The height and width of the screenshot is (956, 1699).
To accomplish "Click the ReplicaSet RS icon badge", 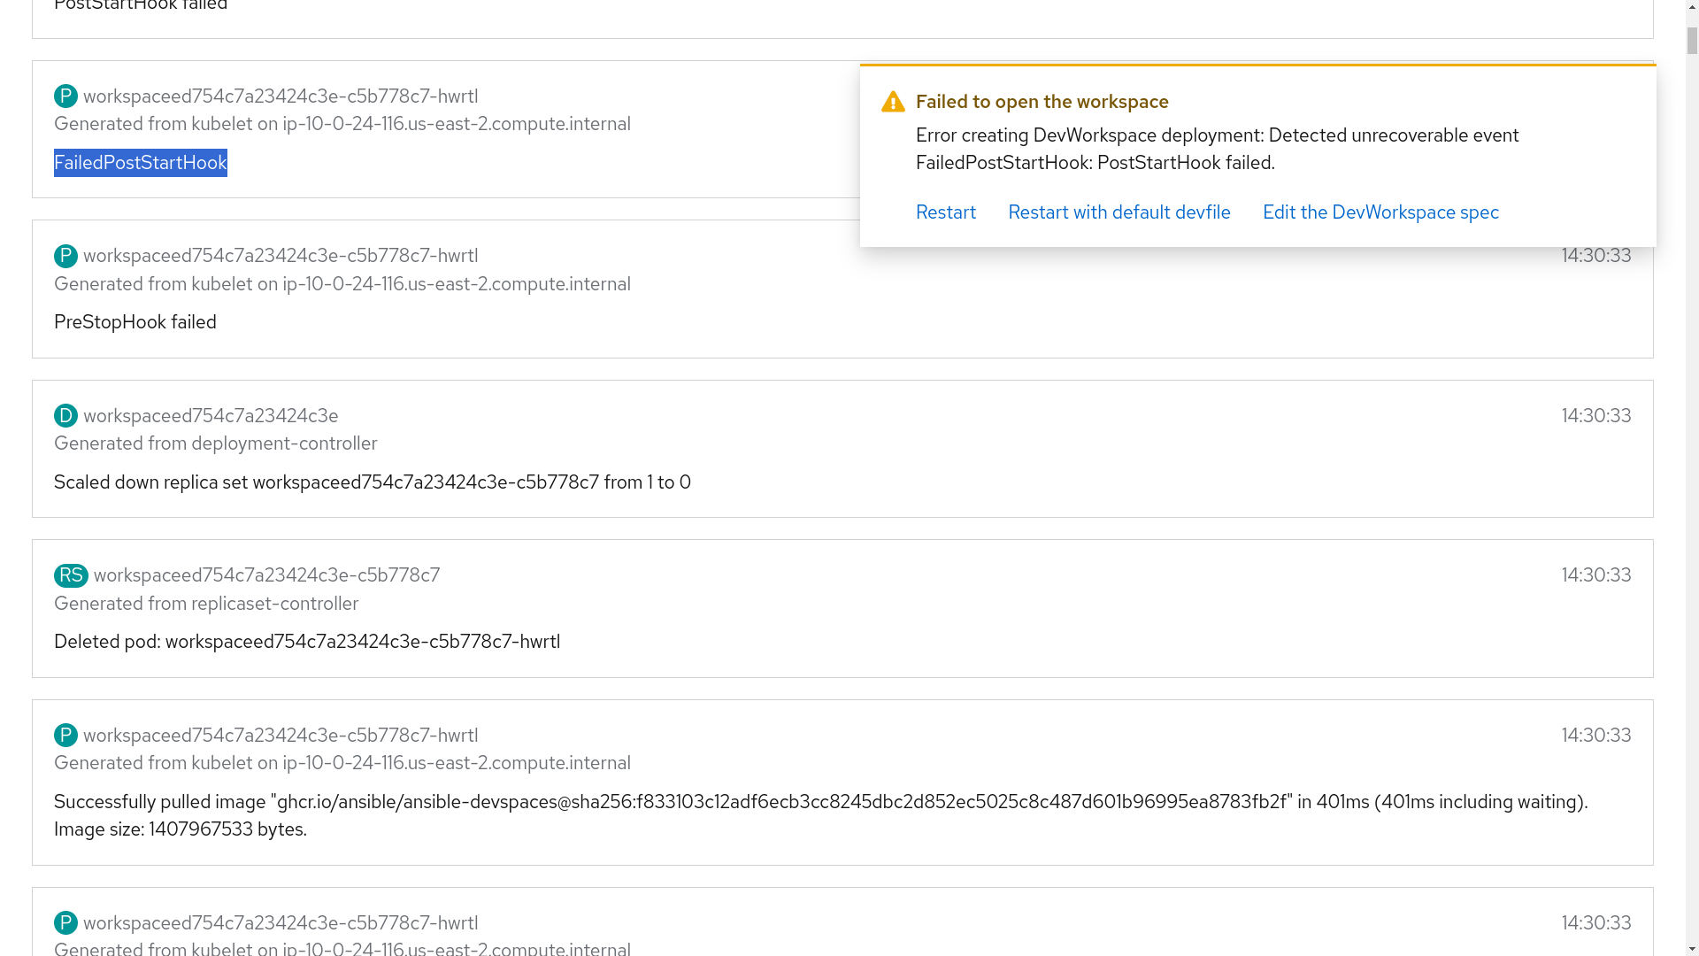I will click(71, 575).
